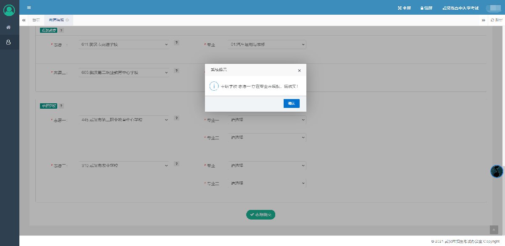Open the 310 武汉市农业学校 dropdown

[124, 165]
